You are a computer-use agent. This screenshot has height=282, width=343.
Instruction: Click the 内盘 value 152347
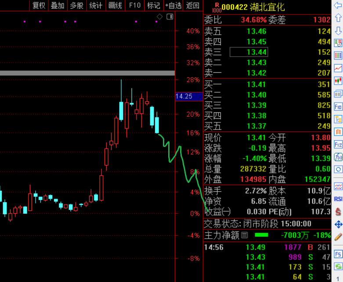(x=318, y=179)
